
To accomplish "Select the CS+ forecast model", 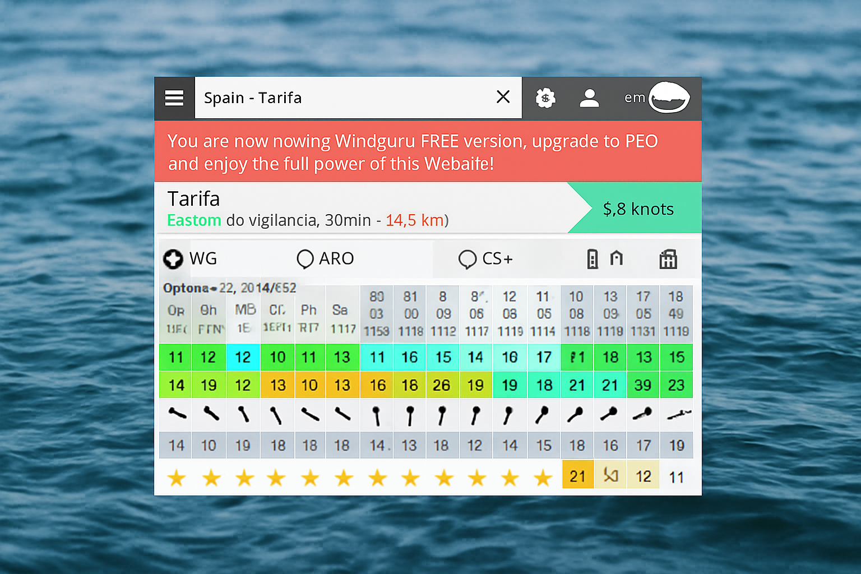I will coord(485,259).
